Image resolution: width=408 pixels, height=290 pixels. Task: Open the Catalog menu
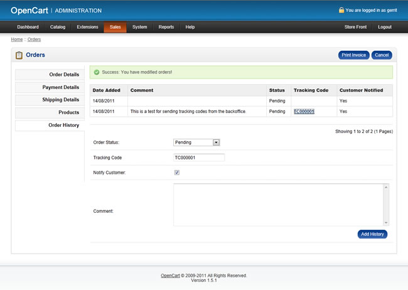(58, 27)
